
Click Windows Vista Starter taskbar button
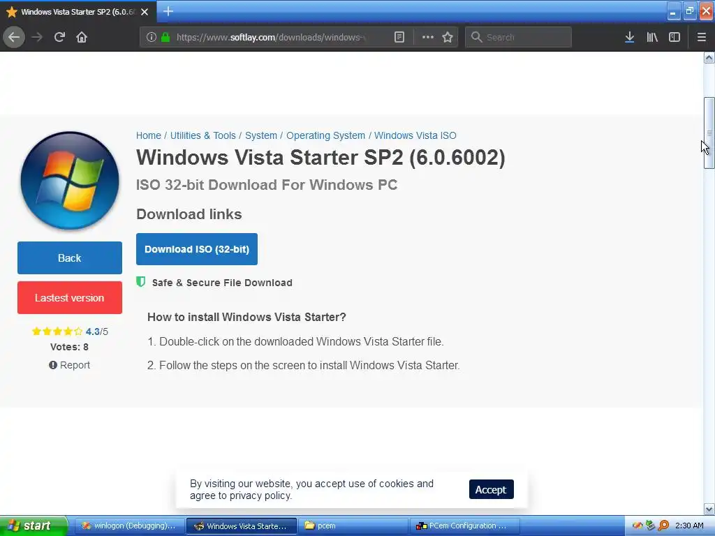coord(242,526)
